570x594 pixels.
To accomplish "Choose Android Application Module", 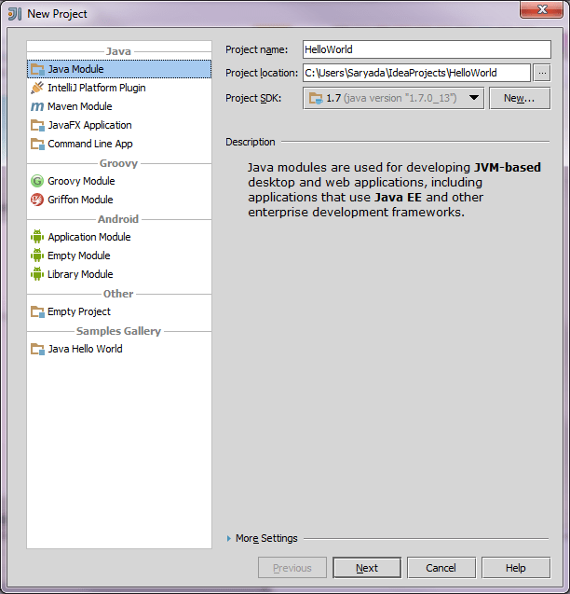I will point(119,237).
